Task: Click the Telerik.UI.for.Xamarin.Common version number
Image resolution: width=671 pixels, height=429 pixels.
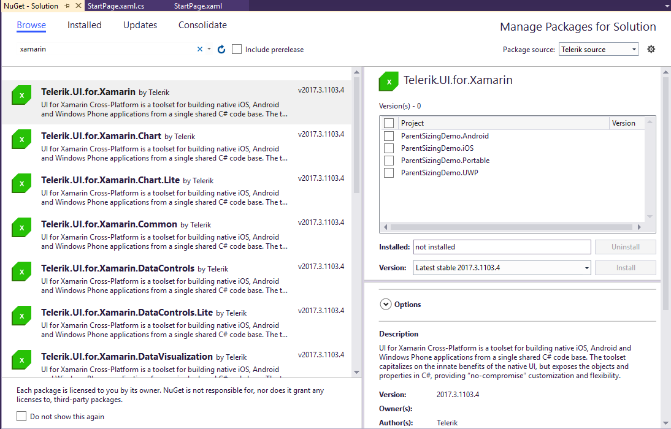Action: [x=321, y=222]
